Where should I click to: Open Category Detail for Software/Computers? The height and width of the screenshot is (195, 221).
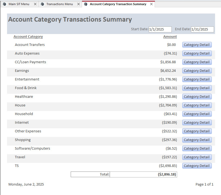197,149
